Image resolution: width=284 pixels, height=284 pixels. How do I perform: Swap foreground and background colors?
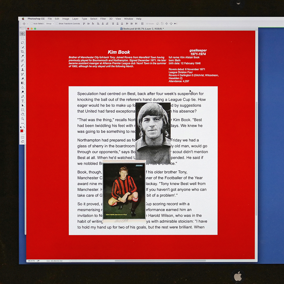(24, 127)
